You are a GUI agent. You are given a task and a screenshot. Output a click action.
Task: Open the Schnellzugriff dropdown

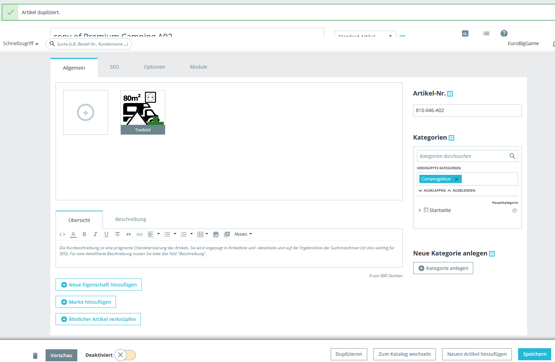point(21,43)
